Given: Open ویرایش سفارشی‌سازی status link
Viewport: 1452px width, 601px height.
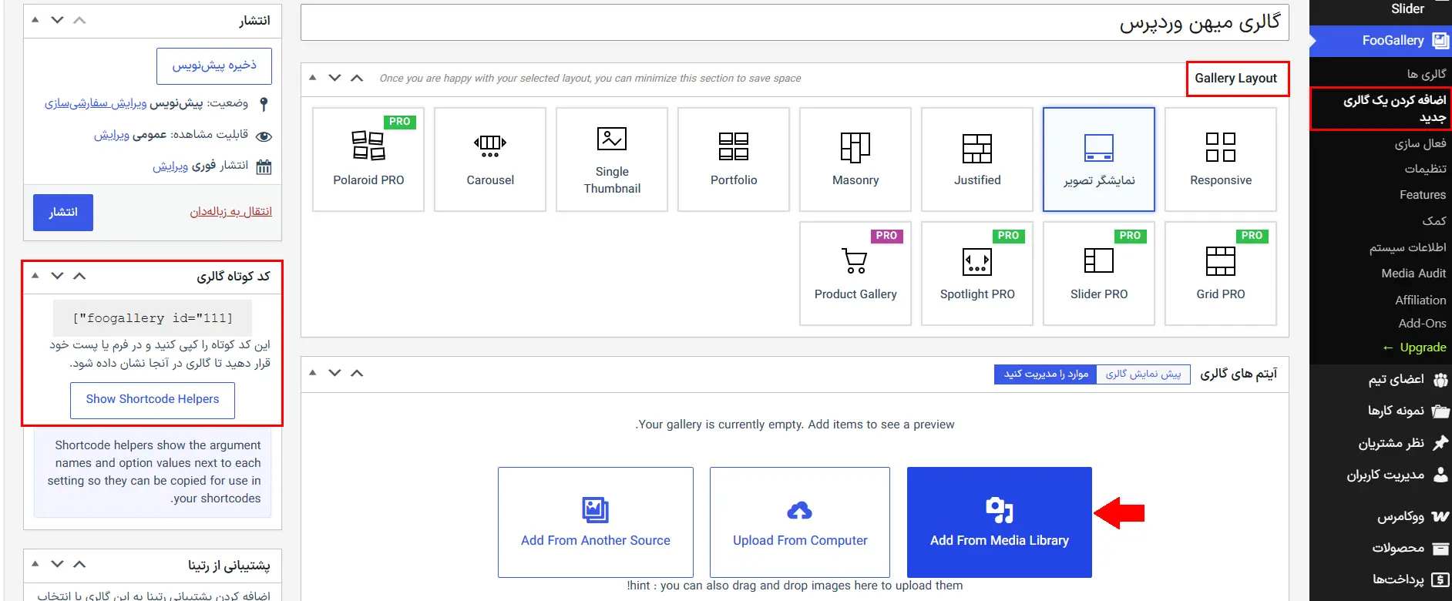Looking at the screenshot, I should click(96, 103).
